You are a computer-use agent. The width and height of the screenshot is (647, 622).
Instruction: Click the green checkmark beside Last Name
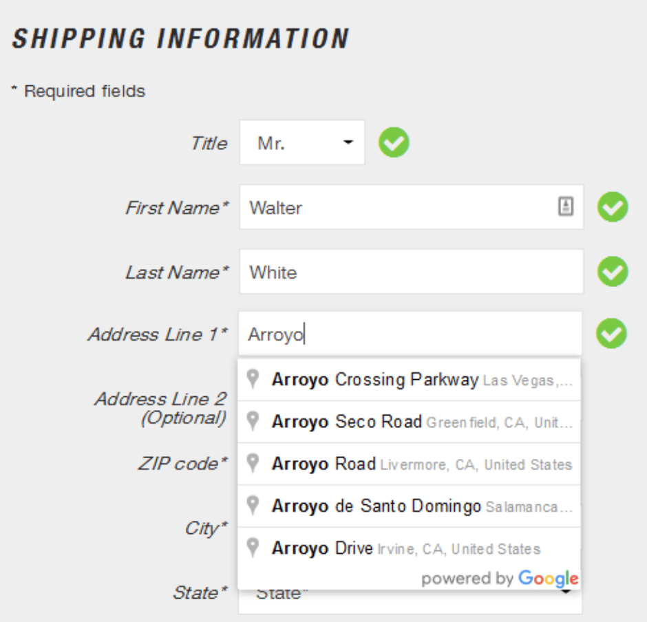pyautogui.click(x=612, y=272)
